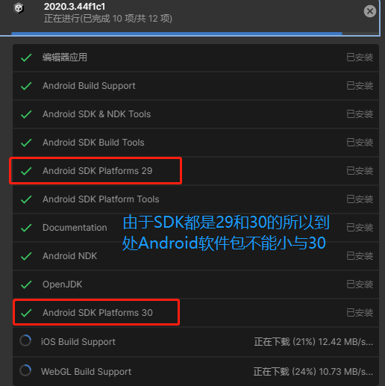Select the Android SDK Platform Tools row
The image size is (385, 386).
tap(195, 199)
